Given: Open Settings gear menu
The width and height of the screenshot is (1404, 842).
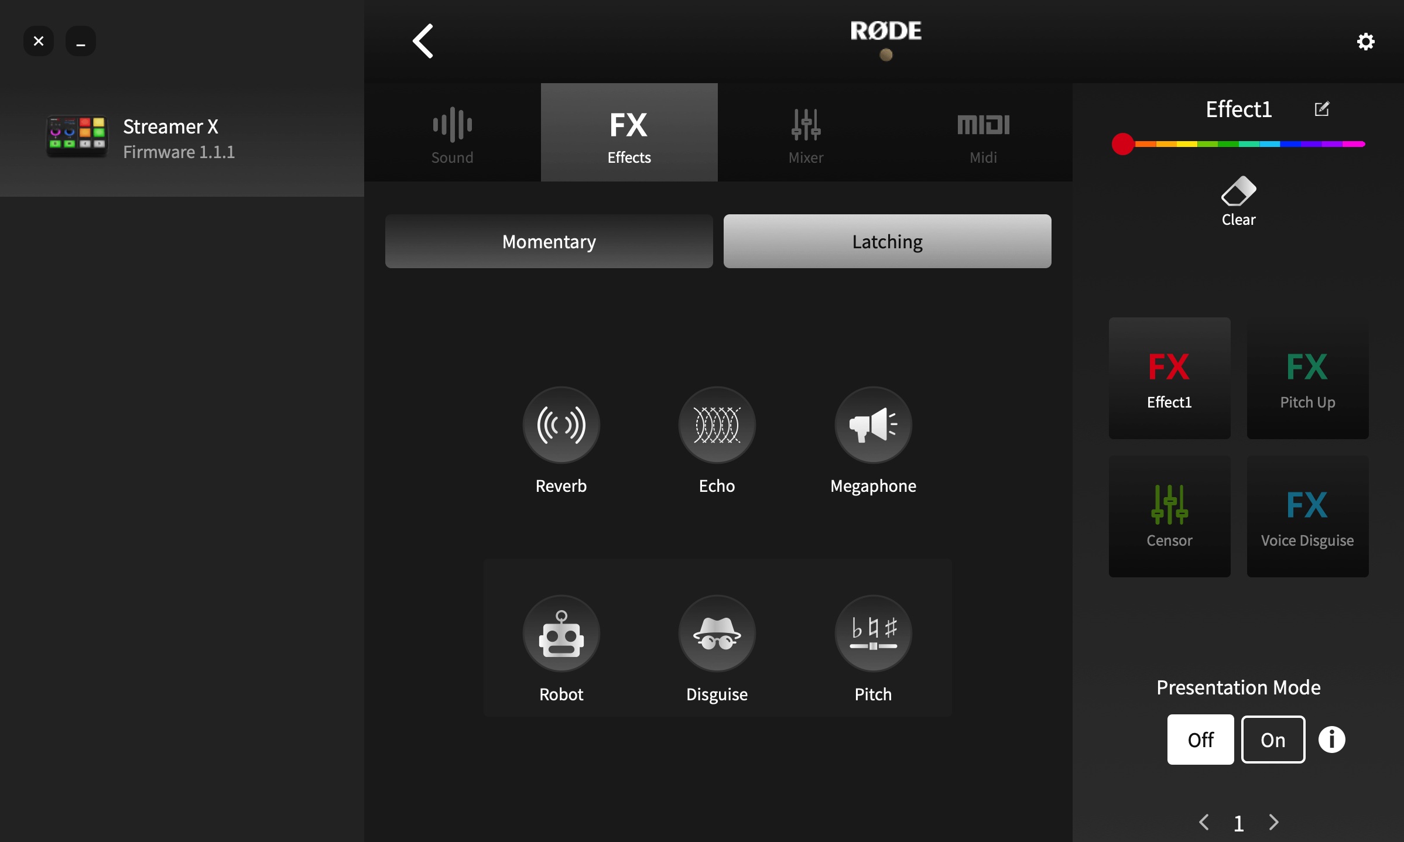Looking at the screenshot, I should [1366, 41].
